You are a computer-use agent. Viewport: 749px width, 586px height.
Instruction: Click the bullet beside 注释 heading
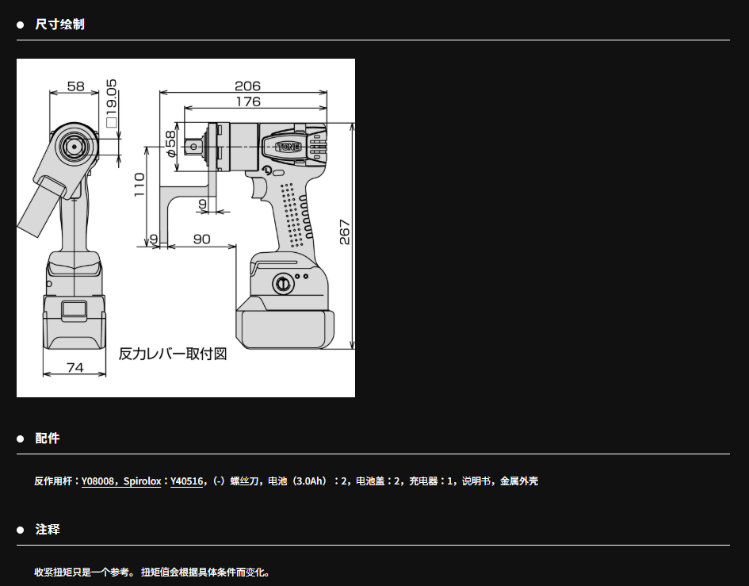[21, 530]
